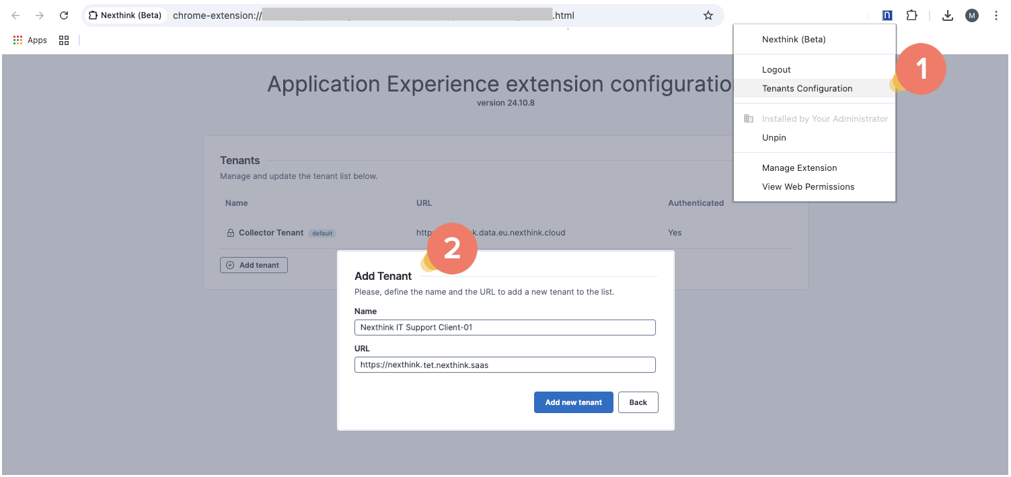Select Logout from extension menu

tap(776, 70)
